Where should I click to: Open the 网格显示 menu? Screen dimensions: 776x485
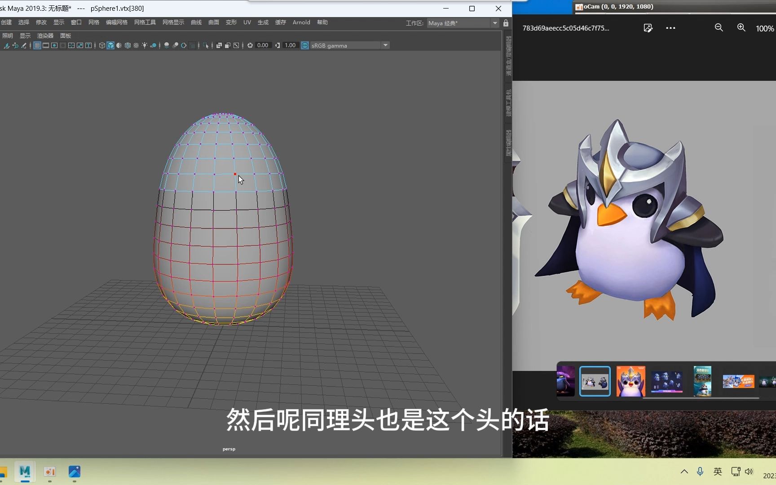[x=173, y=22]
